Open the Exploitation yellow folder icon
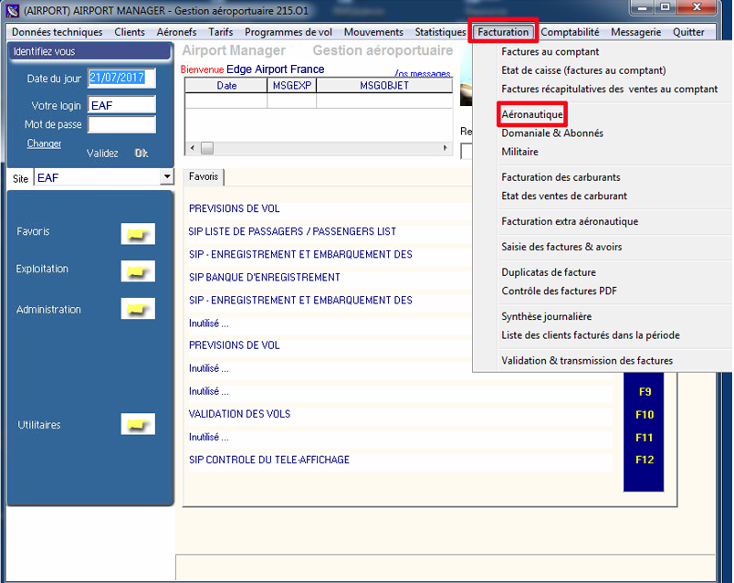The image size is (734, 583). pyautogui.click(x=138, y=271)
